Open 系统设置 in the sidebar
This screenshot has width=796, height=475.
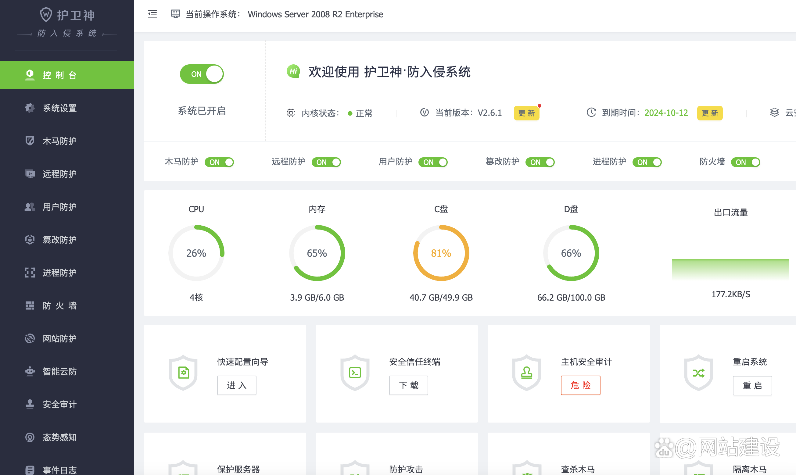(67, 108)
